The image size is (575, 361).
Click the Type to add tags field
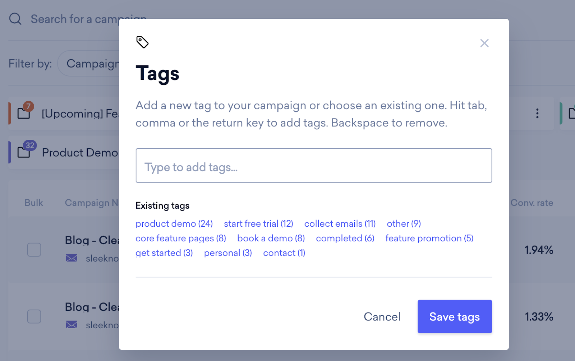point(313,166)
